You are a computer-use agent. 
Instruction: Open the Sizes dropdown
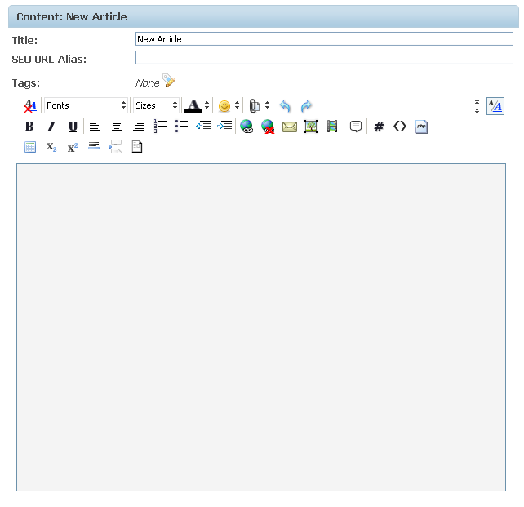pyautogui.click(x=156, y=106)
